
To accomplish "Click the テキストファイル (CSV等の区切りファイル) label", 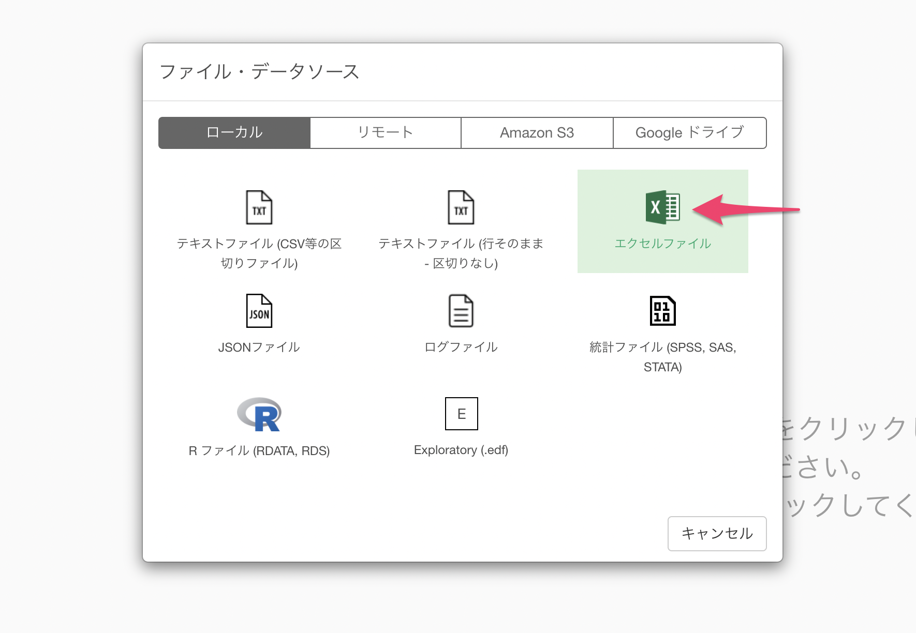I will coord(259,253).
